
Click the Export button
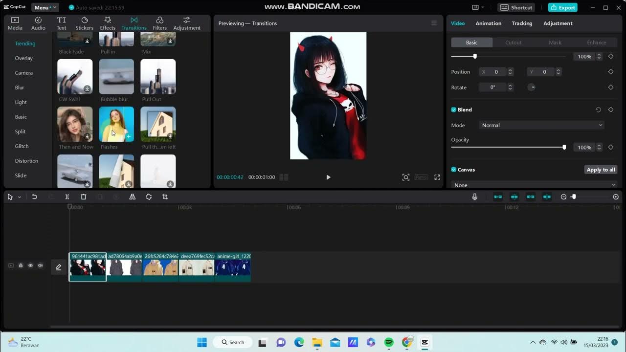pyautogui.click(x=562, y=7)
